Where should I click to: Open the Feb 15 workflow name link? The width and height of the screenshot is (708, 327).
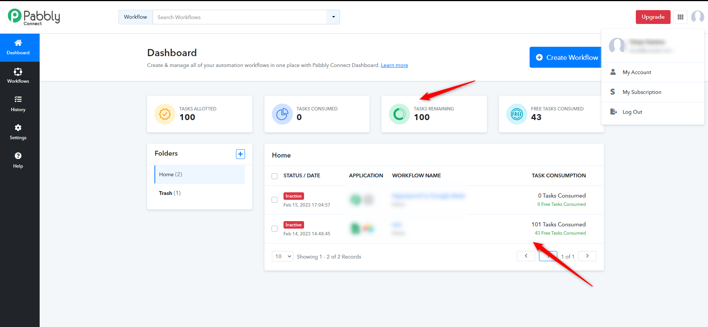coord(428,196)
